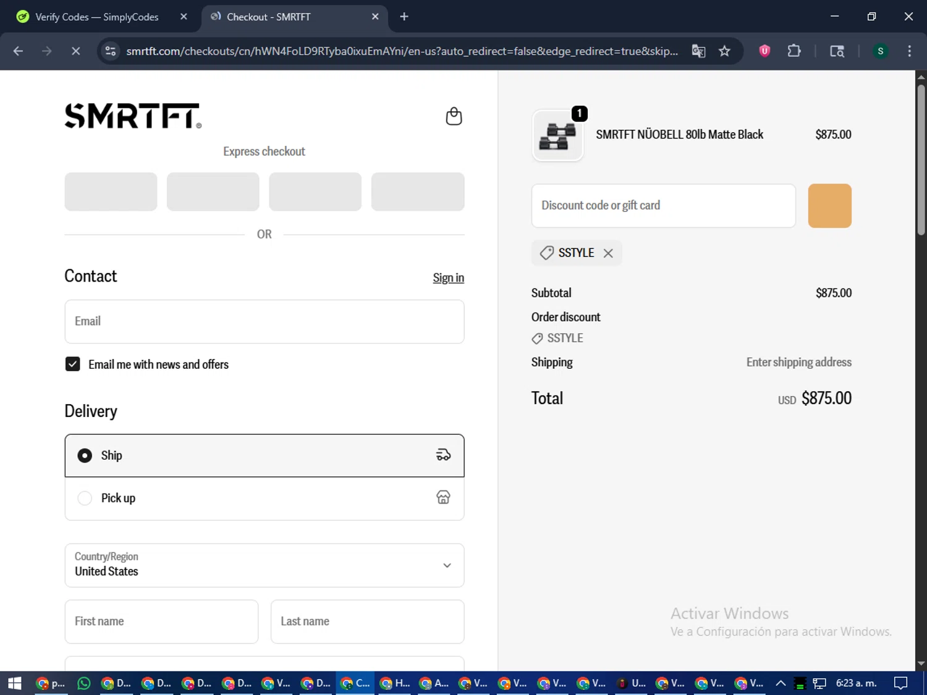Open a new browser tab
Screen dimensions: 927x695
pyautogui.click(x=404, y=17)
